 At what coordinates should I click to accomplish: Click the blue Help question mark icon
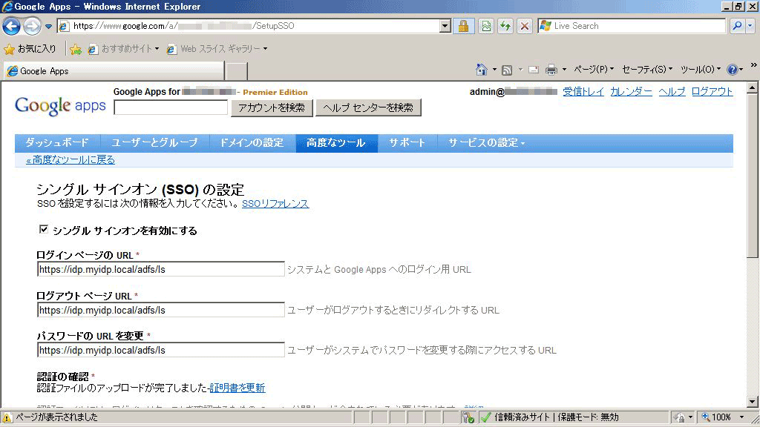tap(732, 70)
